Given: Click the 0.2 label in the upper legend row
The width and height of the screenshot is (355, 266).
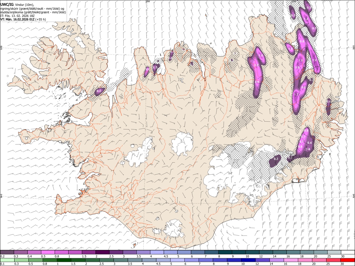Looking at the screenshot, I should 2,256.
